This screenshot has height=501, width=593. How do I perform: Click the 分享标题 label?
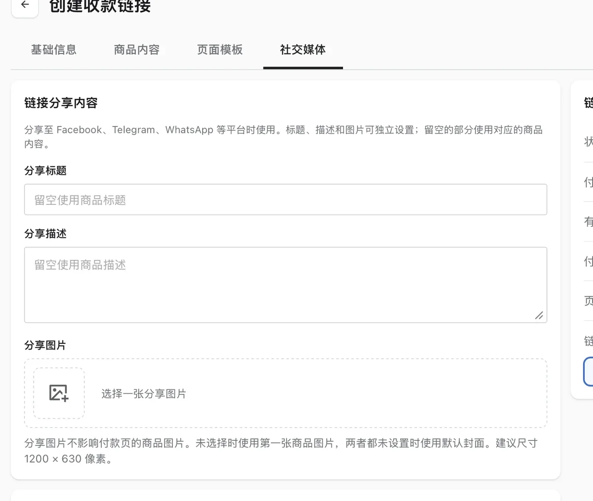point(45,171)
